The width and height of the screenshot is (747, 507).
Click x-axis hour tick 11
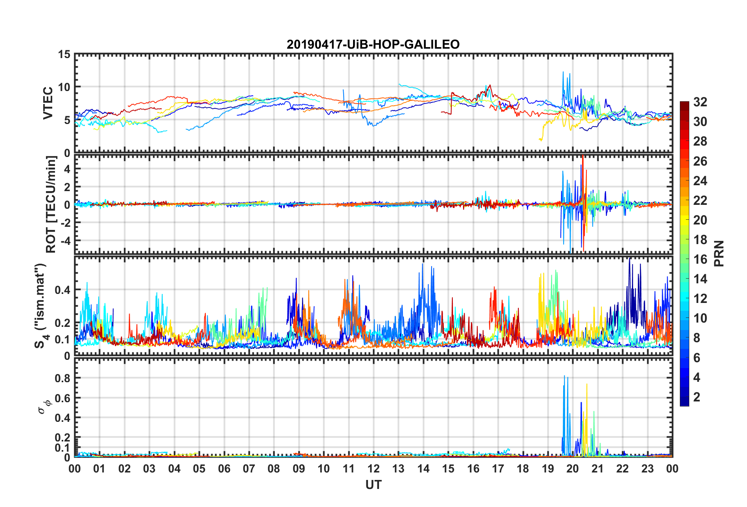coord(348,469)
